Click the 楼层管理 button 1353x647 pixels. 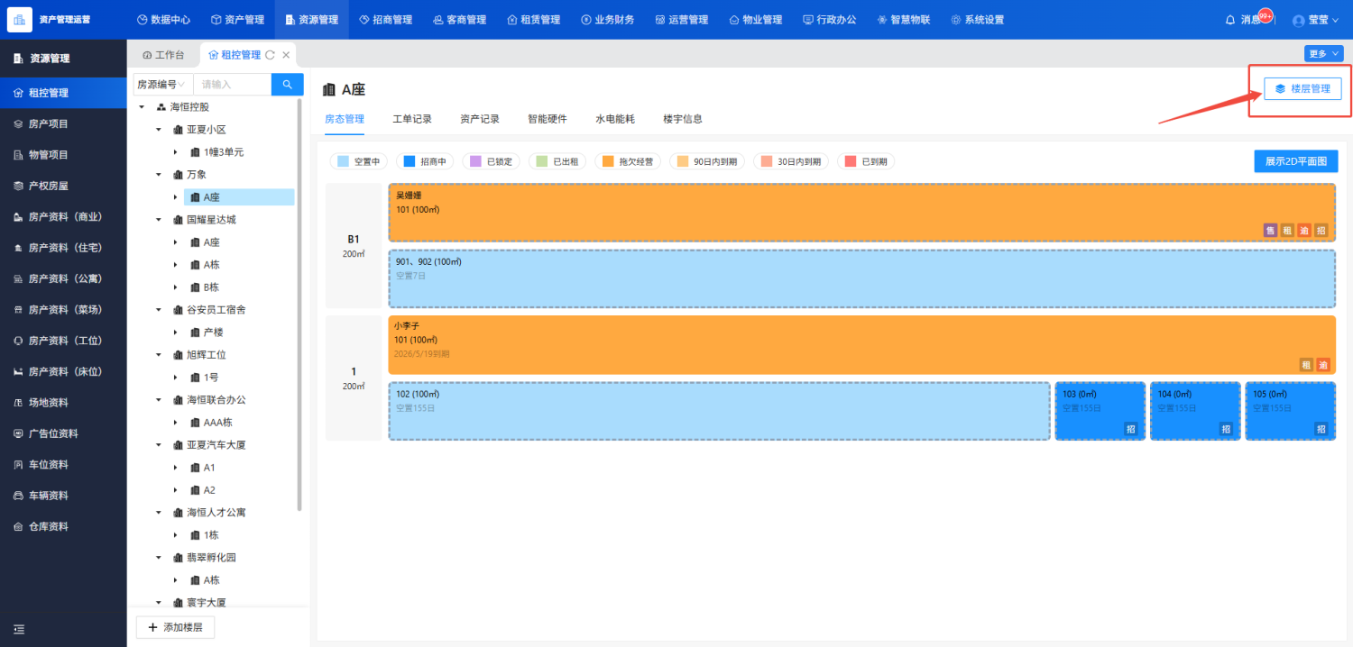click(x=1302, y=89)
